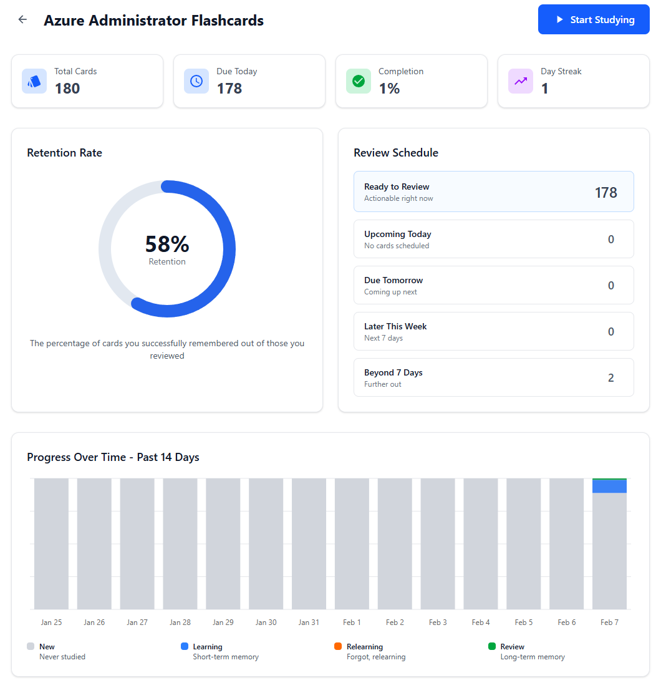This screenshot has width=661, height=688.
Task: Click the Azure Administrator Flashcards title
Action: [153, 21]
